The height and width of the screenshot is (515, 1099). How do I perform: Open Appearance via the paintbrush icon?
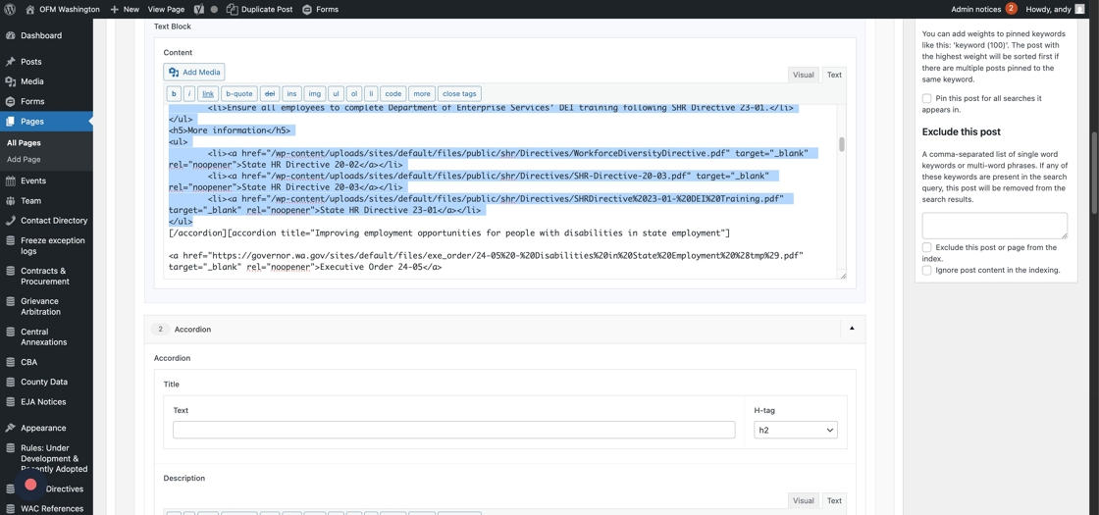click(x=11, y=428)
